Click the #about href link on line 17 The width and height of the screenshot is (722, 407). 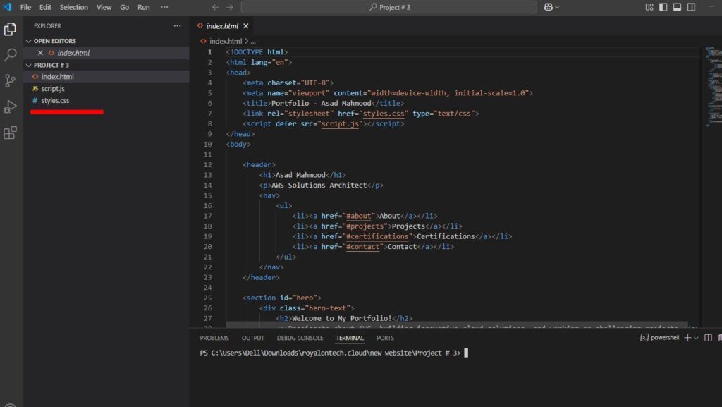tap(359, 216)
